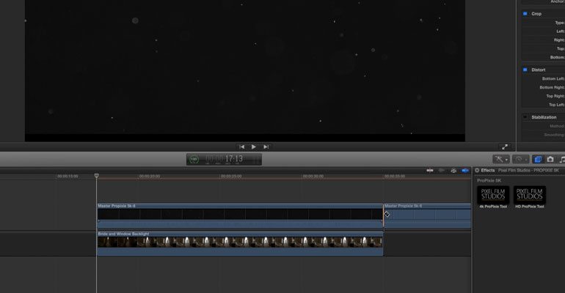Click the Crop section header label
565x293 pixels.
point(536,14)
